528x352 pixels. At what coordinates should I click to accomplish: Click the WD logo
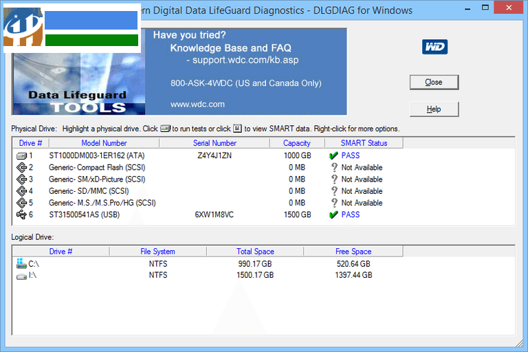click(434, 47)
